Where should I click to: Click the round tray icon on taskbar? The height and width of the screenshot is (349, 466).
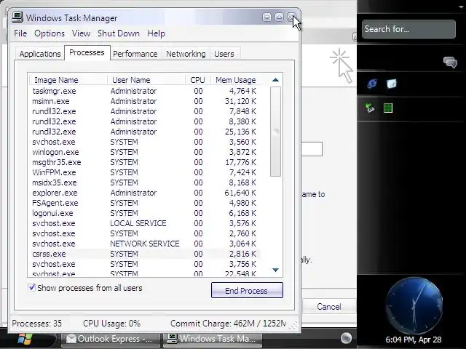(x=346, y=338)
